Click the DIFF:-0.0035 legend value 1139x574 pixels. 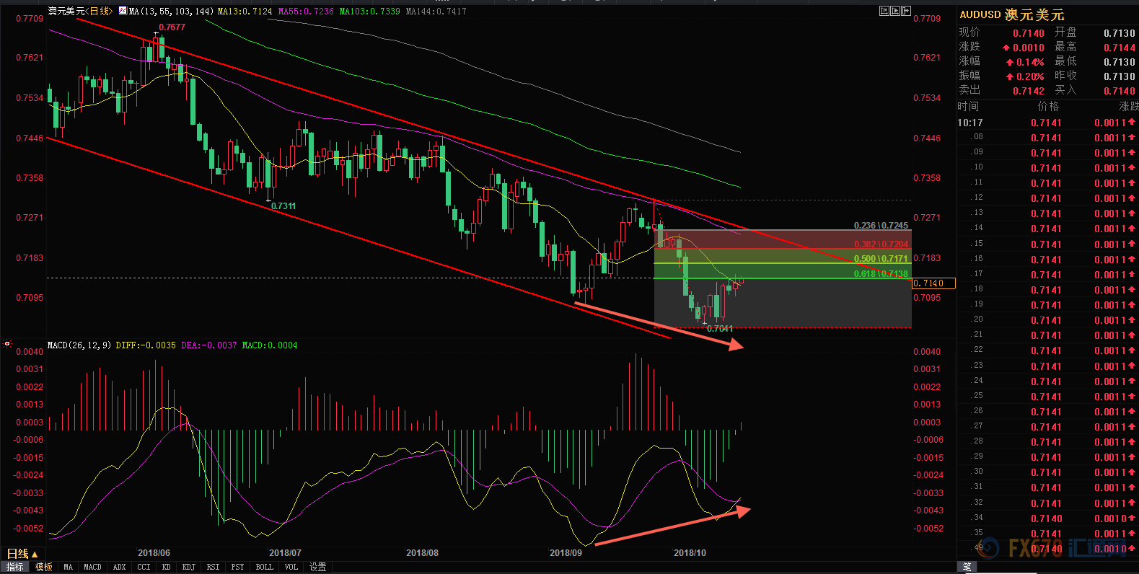146,345
